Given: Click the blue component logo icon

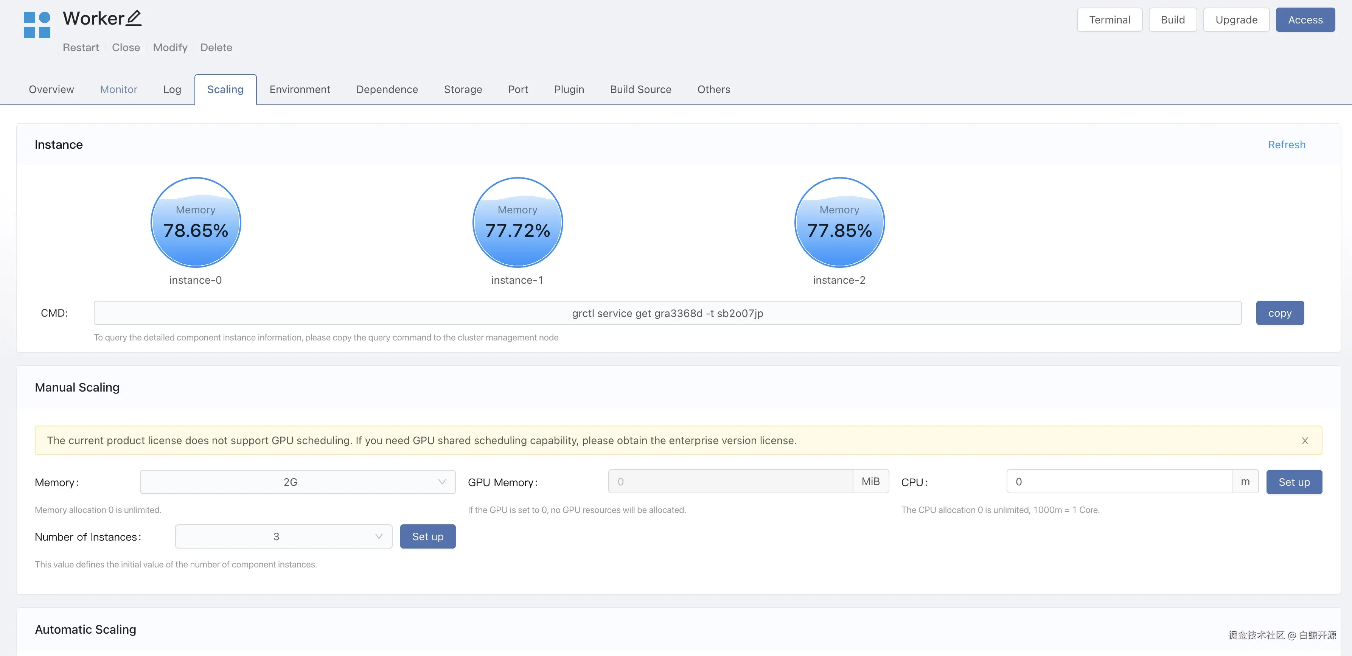Looking at the screenshot, I should [37, 25].
